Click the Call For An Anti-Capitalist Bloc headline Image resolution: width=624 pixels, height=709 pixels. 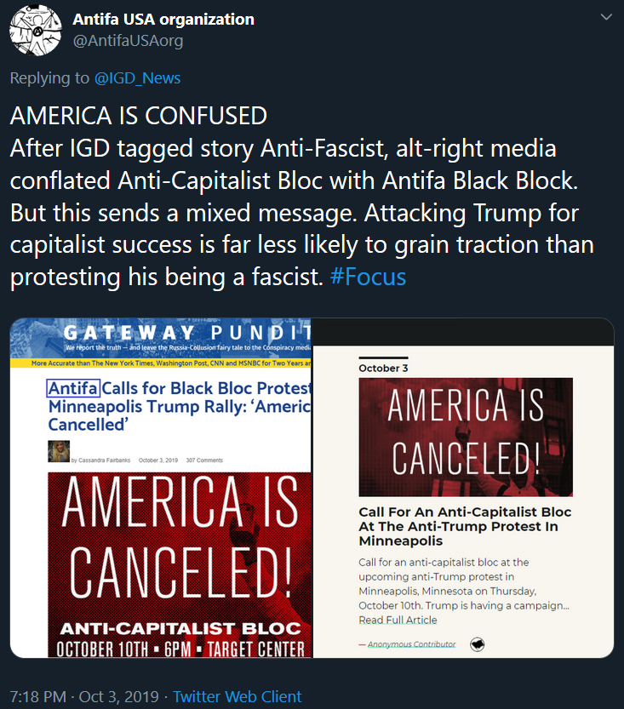pyautogui.click(x=465, y=526)
